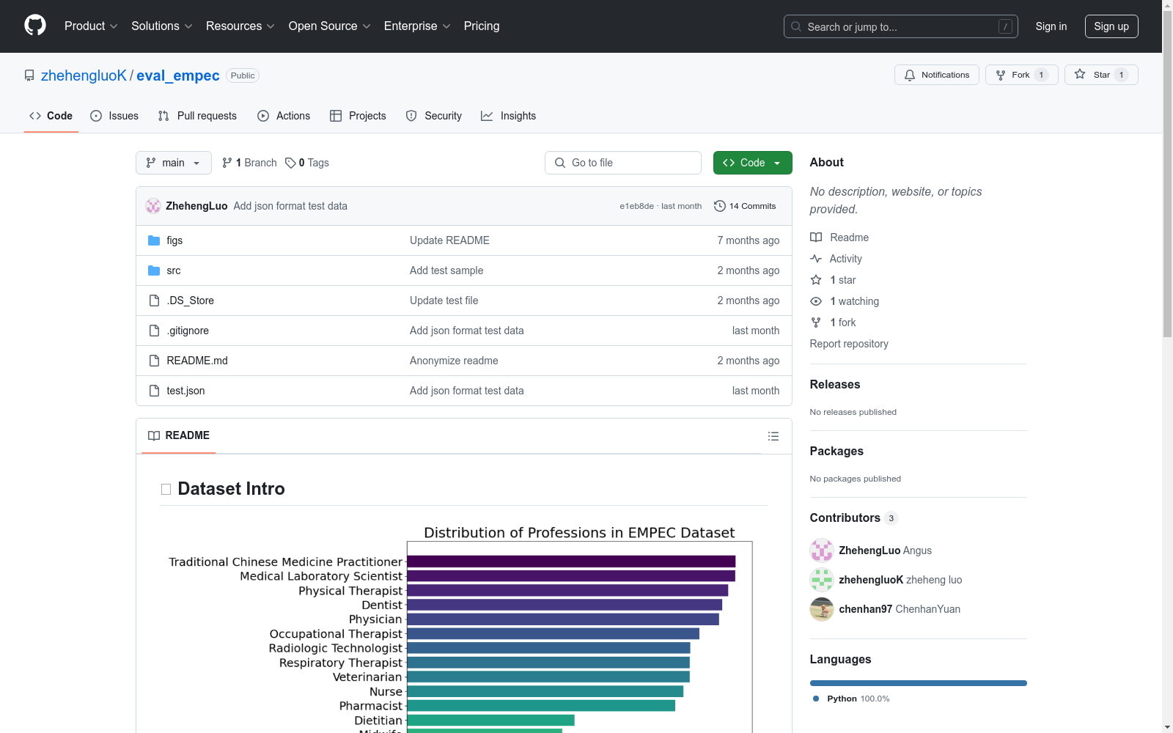View the 14 Commits history
This screenshot has width=1173, height=733.
point(745,206)
